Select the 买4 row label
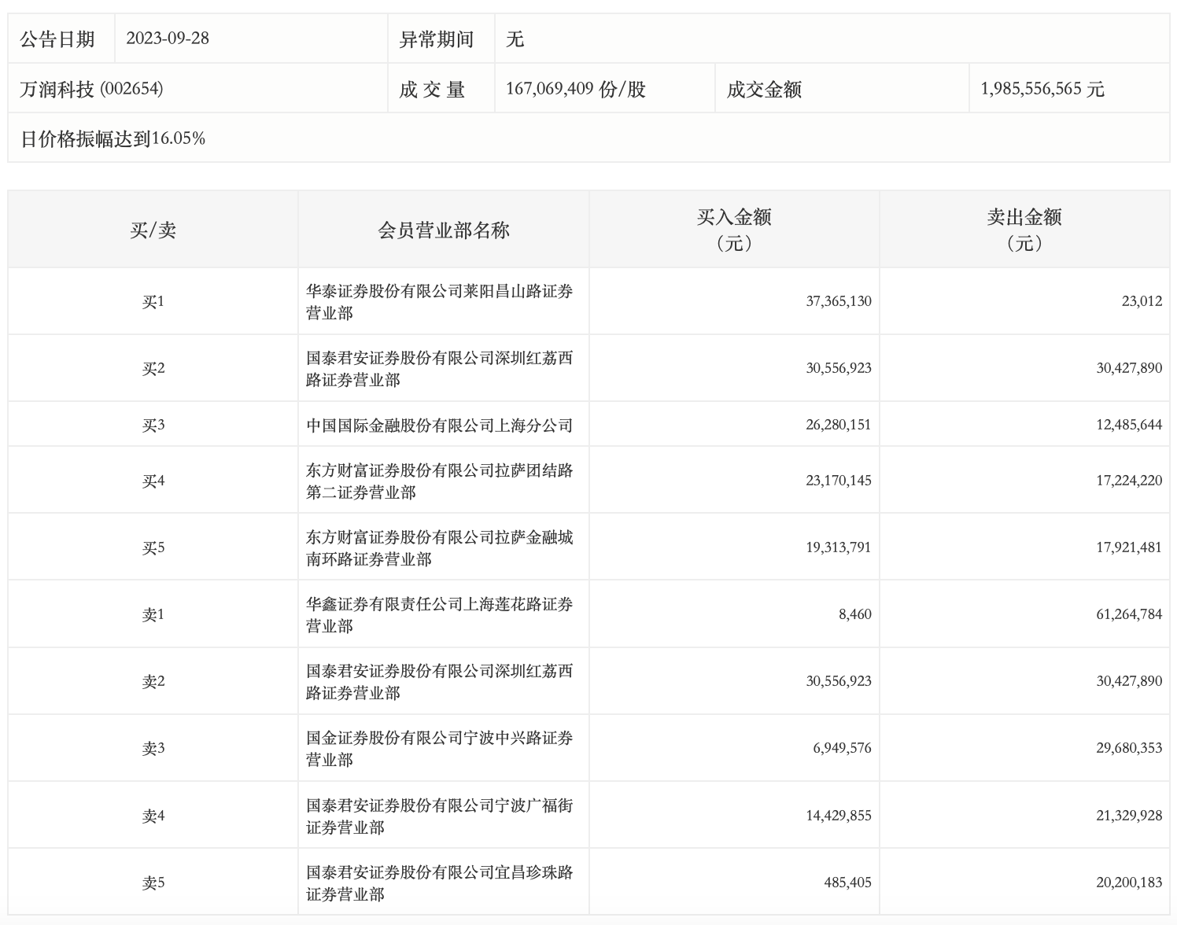Viewport: 1177px width, 925px height. pyautogui.click(x=153, y=481)
